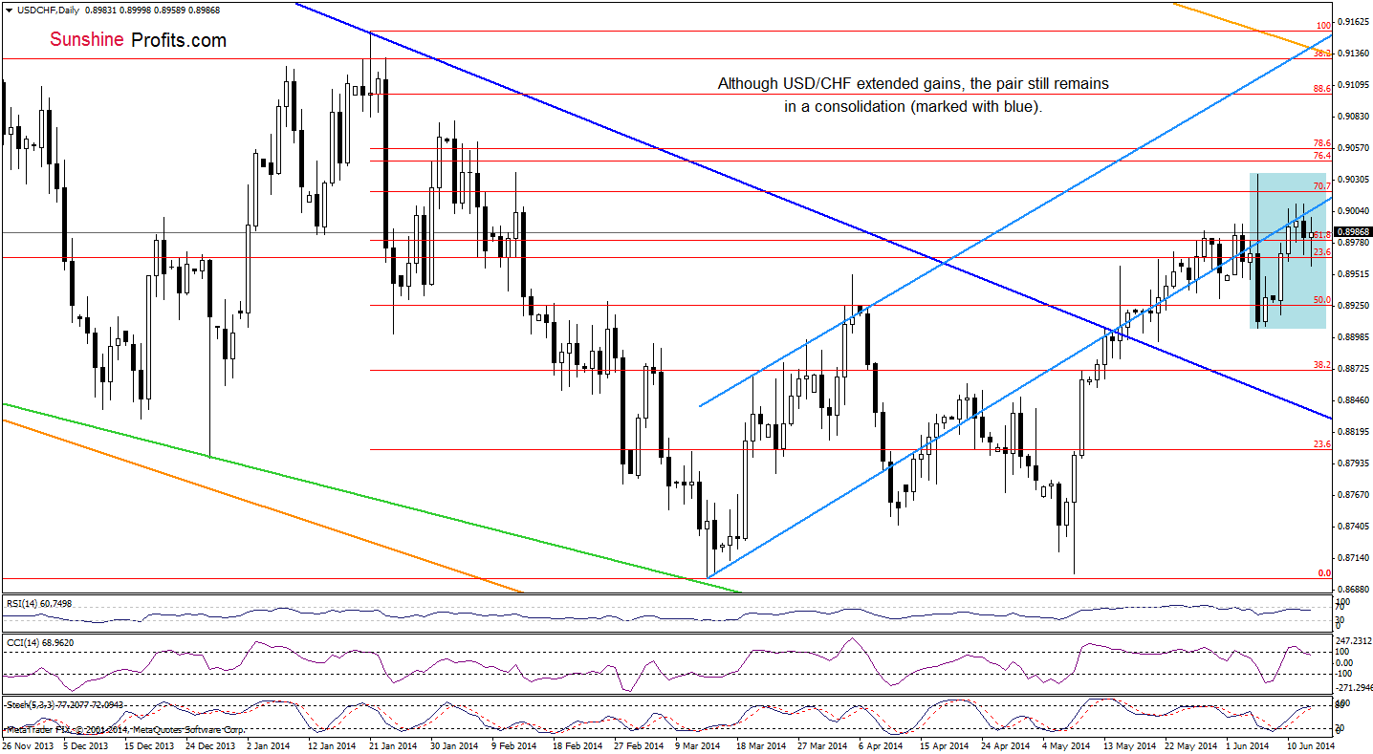Screen dimensions: 1373x754
Task: Select the 78.6 Fibonacci retracement label
Action: pyautogui.click(x=1322, y=142)
